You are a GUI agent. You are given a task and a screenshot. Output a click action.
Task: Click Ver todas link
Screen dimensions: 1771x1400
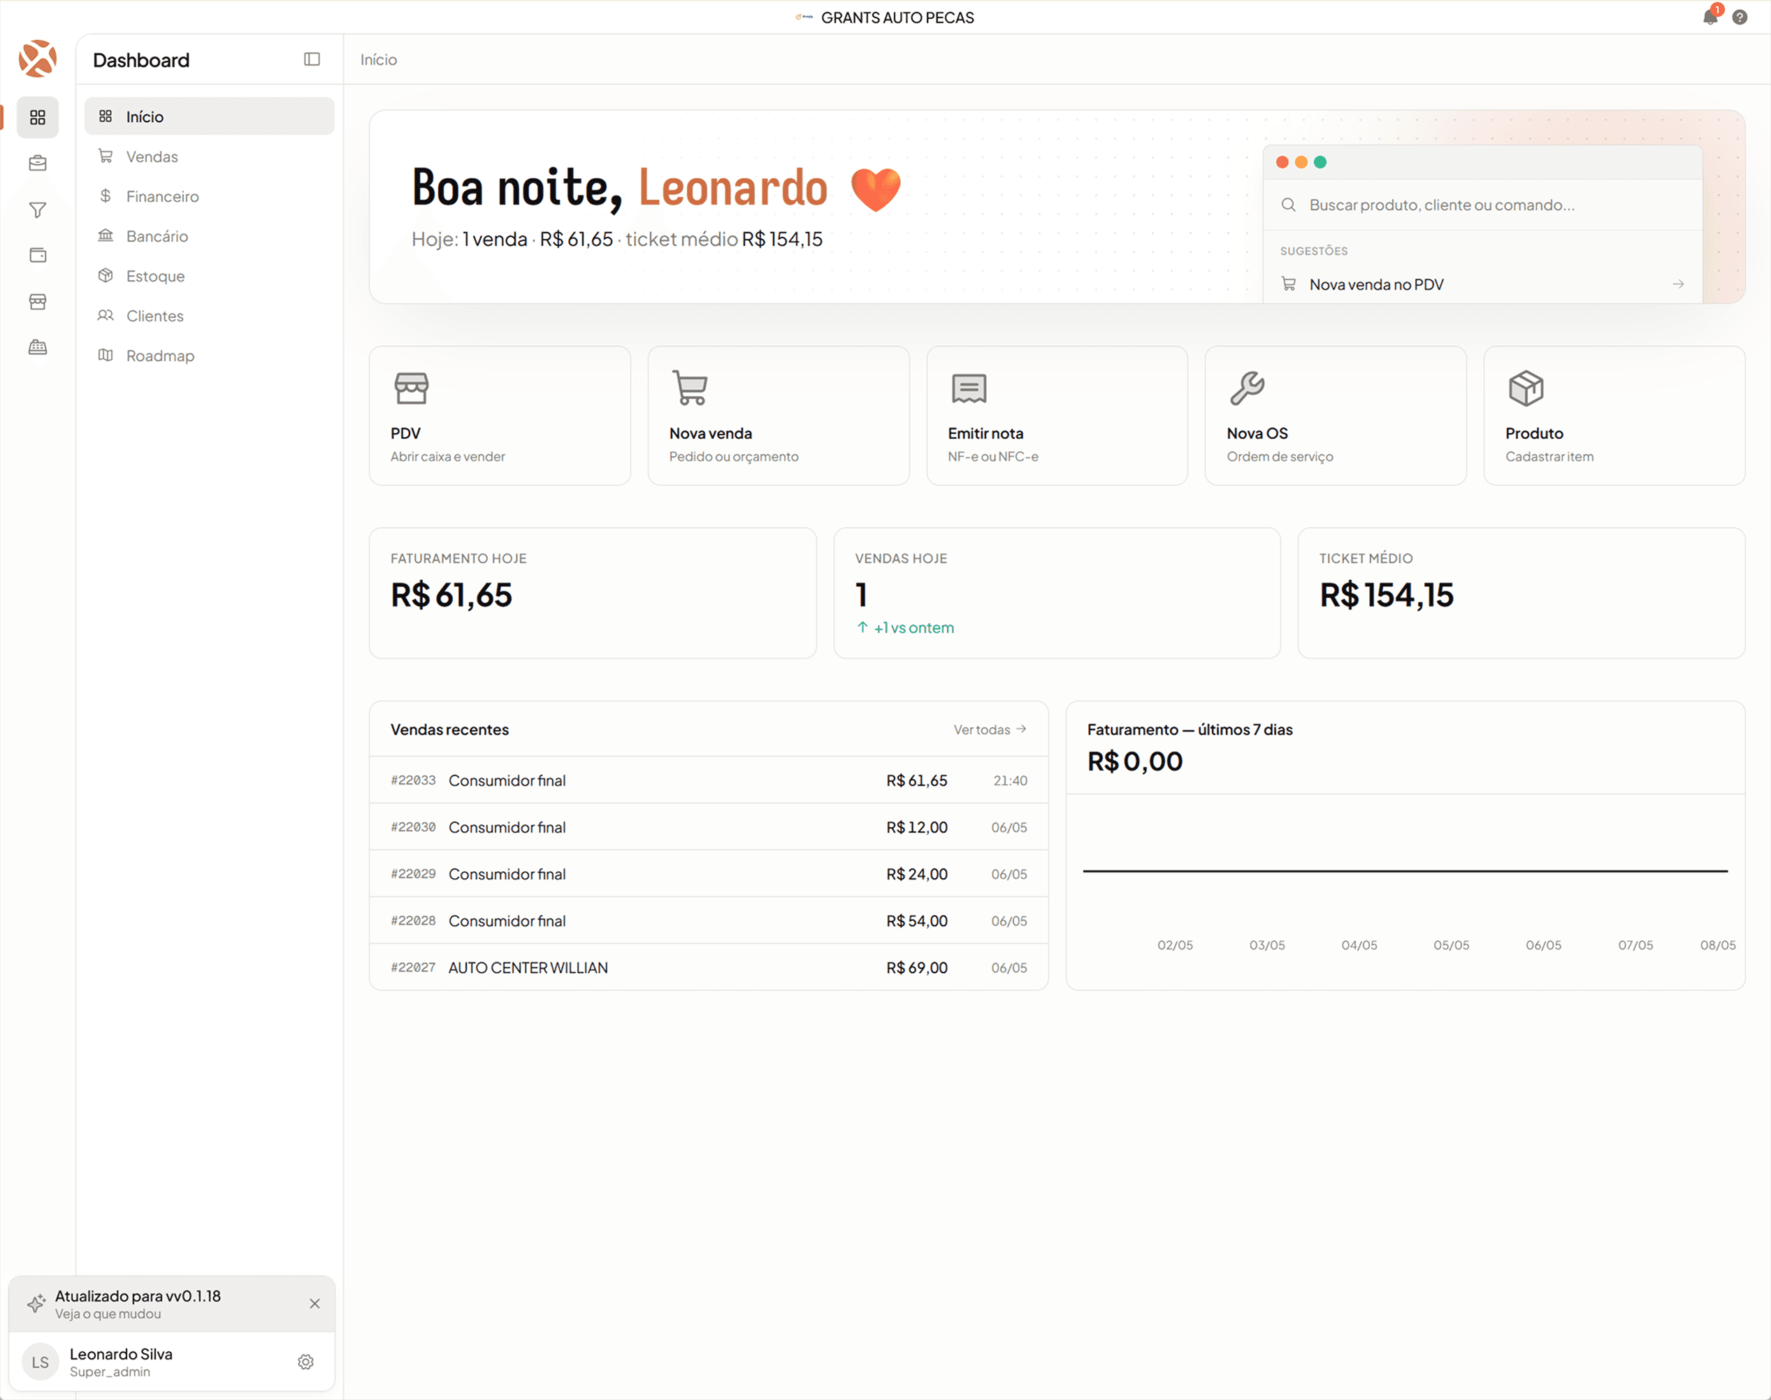click(x=990, y=729)
